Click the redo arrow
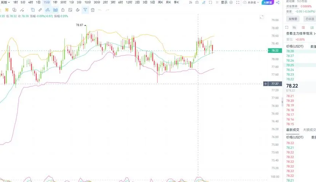The image size is (316, 182). [x=107, y=10]
